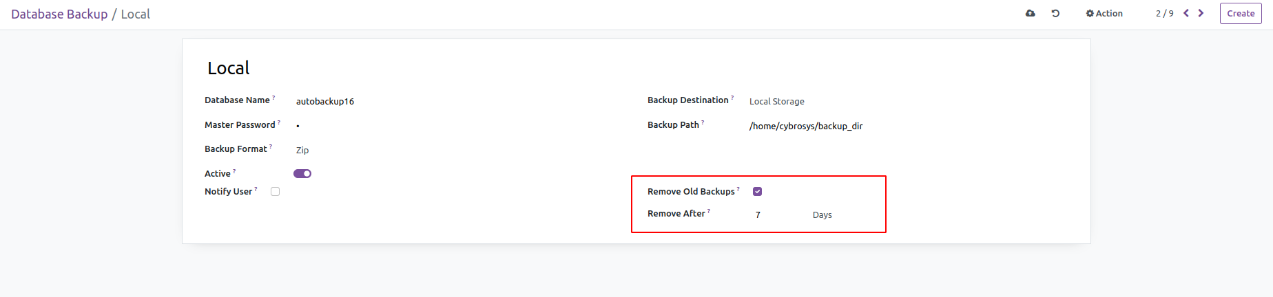
Task: Open the Backup Destination Local Storage dropdown
Action: [x=776, y=101]
